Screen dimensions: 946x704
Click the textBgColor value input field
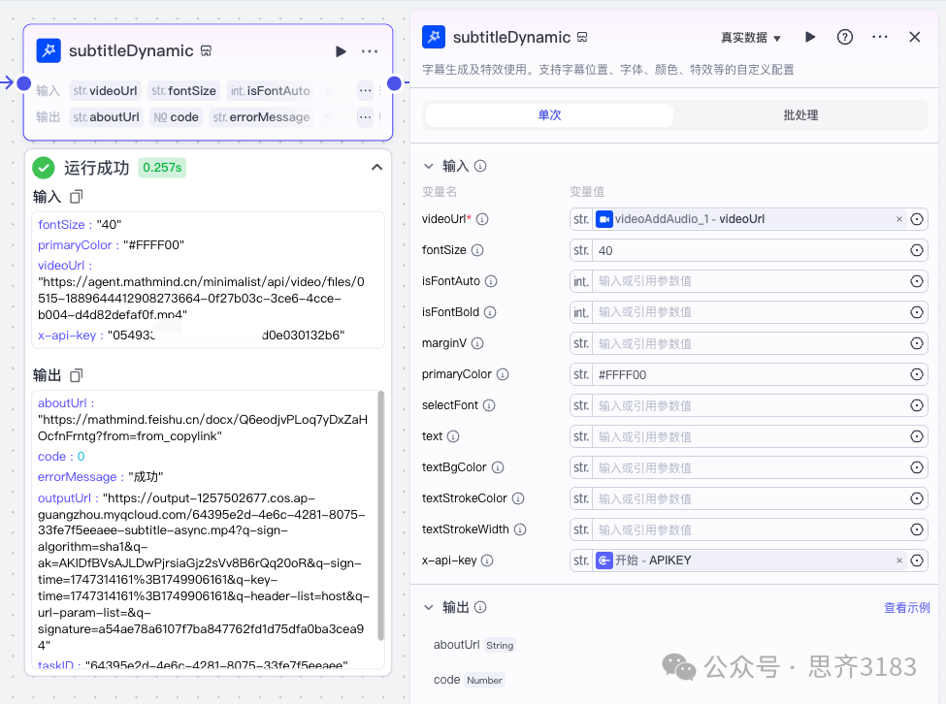tap(750, 467)
